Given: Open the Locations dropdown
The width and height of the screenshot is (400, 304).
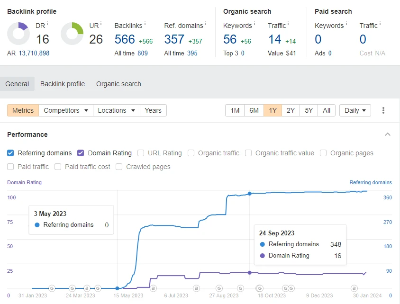Looking at the screenshot, I should coord(117,110).
